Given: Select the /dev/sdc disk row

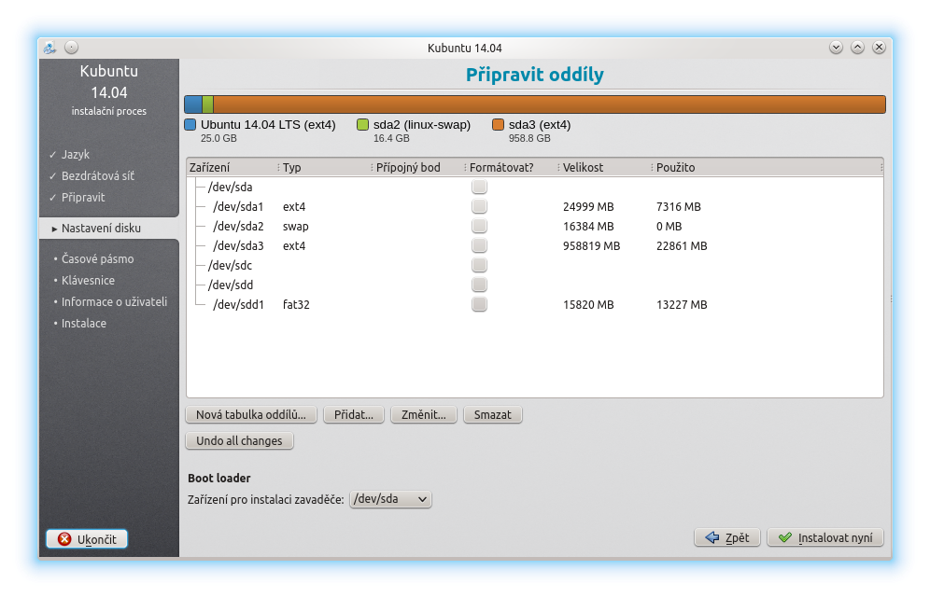Looking at the screenshot, I should coord(534,265).
